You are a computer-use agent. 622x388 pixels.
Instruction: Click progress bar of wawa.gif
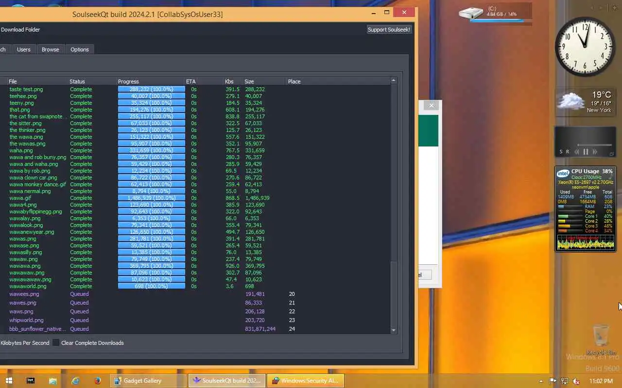pos(152,198)
